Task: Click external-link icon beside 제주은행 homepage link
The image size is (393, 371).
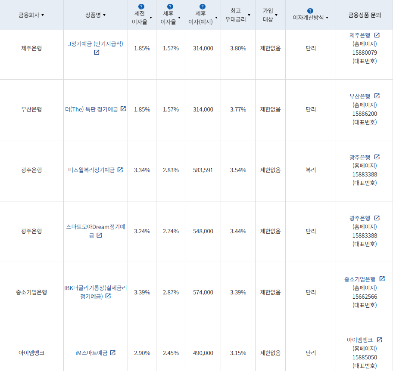Action: click(x=377, y=35)
